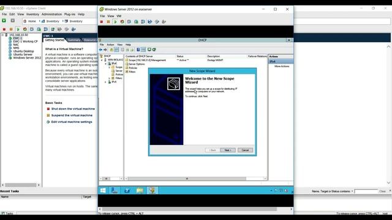Expand the Filters node in DHCP tree
This screenshot has height=220, width=392.
tap(109, 78)
